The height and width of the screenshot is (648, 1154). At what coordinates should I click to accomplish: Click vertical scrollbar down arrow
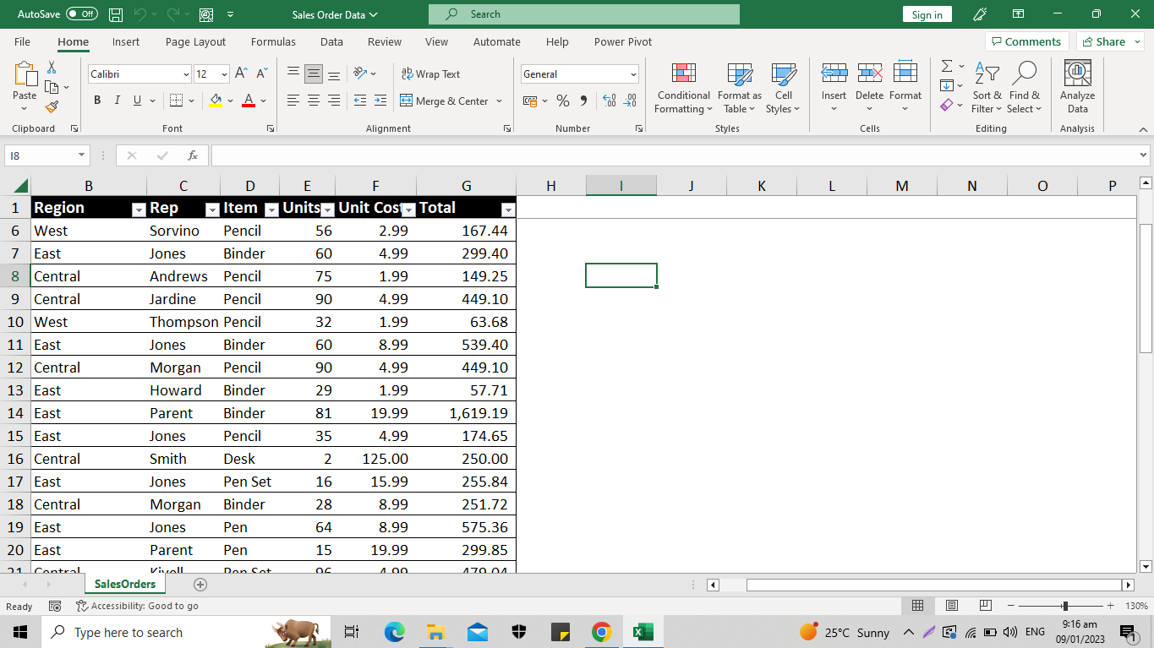tap(1146, 566)
